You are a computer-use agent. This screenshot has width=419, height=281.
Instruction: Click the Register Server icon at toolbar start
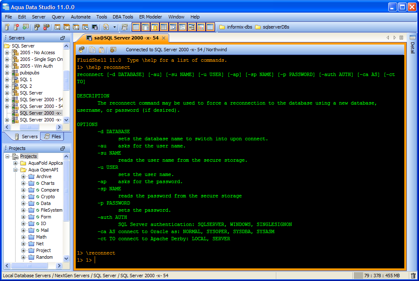(7, 27)
